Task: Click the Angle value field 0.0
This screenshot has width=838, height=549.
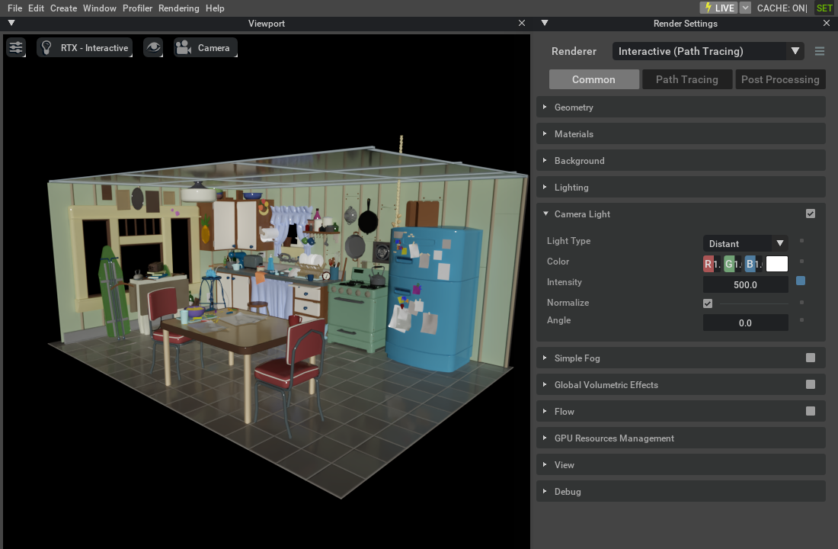Action: (745, 323)
